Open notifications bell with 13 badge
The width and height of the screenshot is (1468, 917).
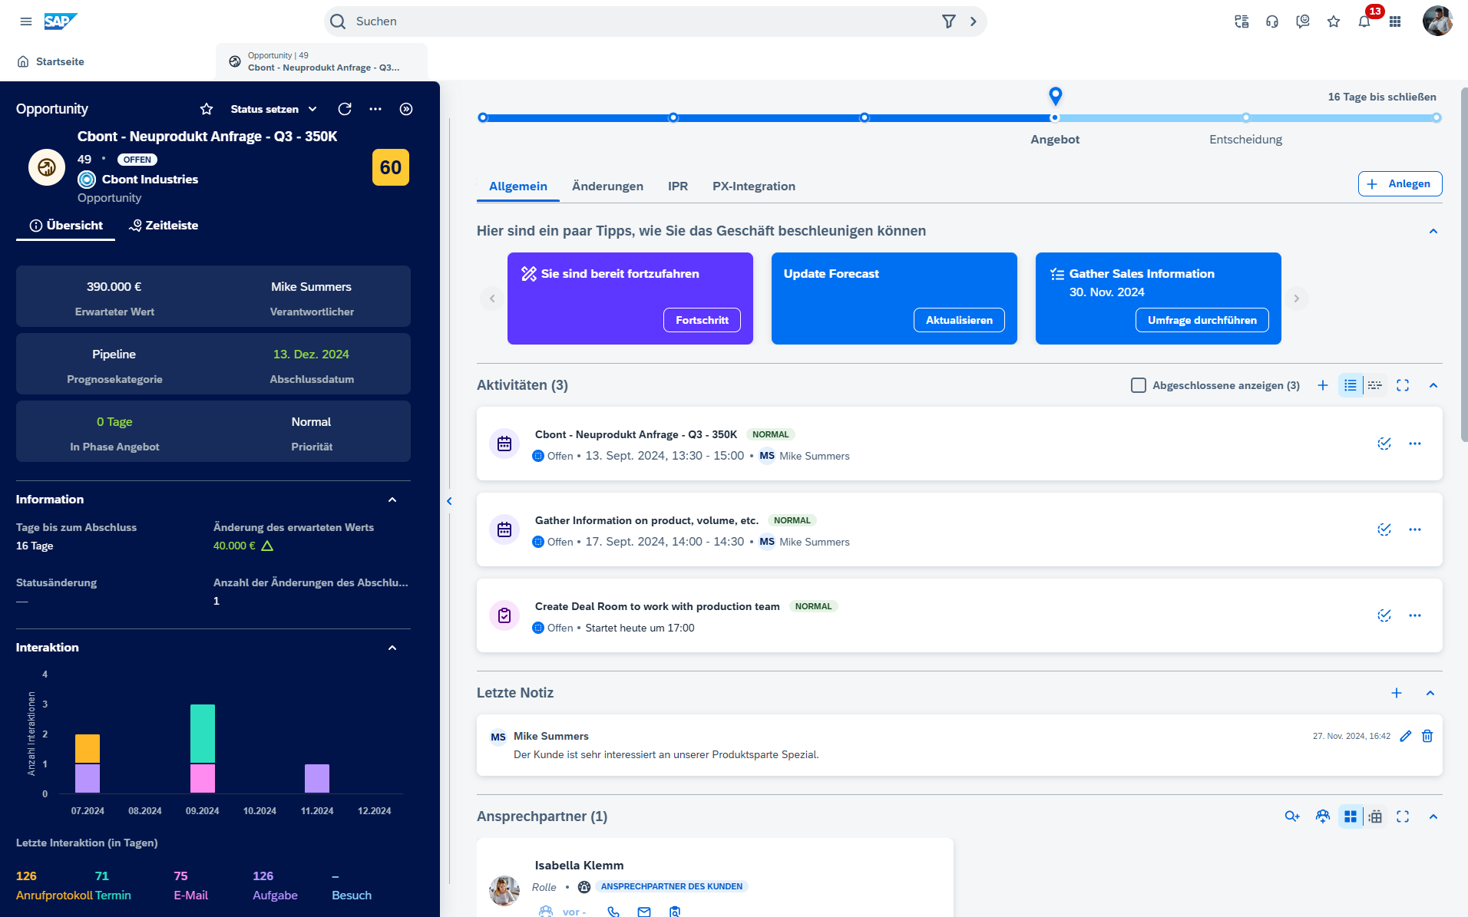[x=1364, y=21]
